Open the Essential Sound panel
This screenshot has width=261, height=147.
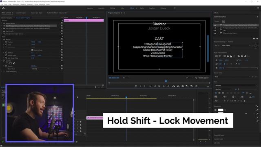[x=219, y=135]
